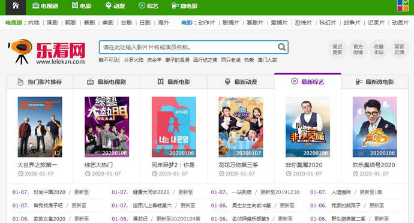The image size is (414, 223).
Task: Open the 电影 navigation menu
Action: pos(82,6)
